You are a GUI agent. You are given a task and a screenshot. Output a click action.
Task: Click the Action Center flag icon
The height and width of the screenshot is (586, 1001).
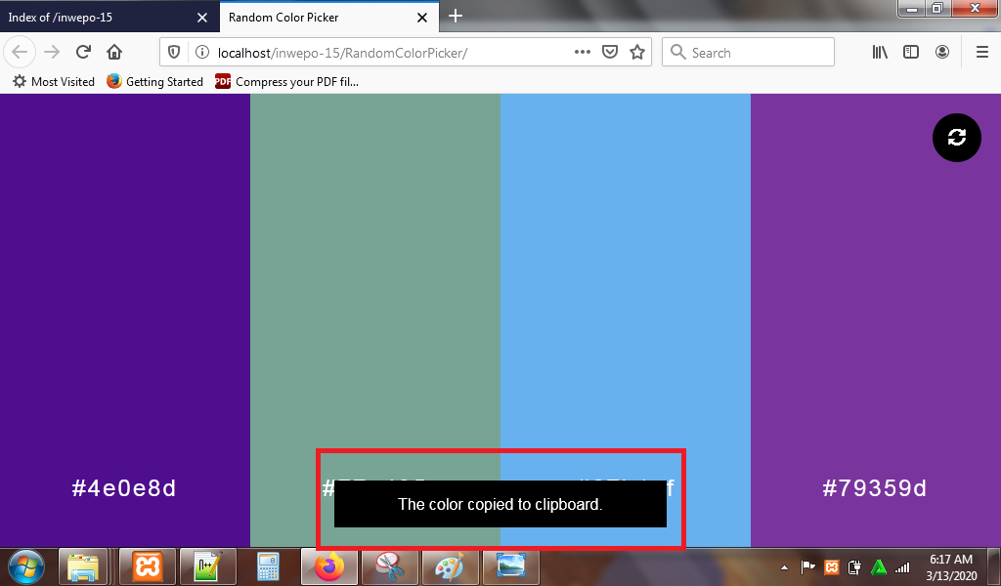click(808, 566)
